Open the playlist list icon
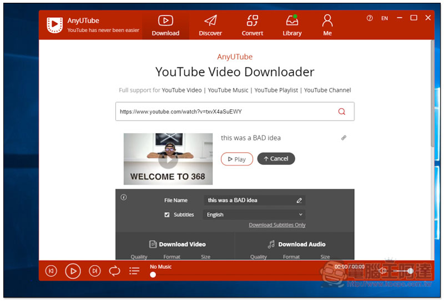Screen dimensions: 444x301 pos(134,271)
